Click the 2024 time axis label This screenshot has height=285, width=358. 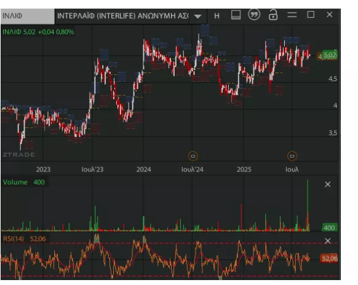(143, 170)
